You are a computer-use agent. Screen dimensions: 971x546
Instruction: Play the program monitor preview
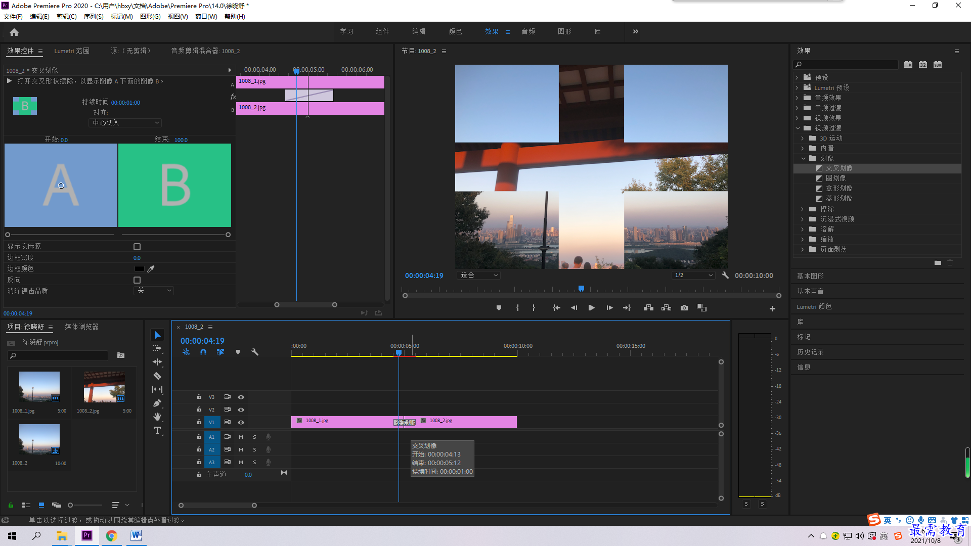click(x=591, y=308)
